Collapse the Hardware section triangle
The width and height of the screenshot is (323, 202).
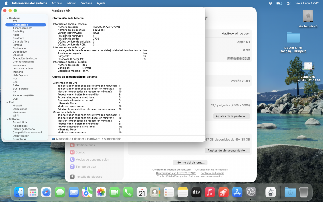coord(7,18)
